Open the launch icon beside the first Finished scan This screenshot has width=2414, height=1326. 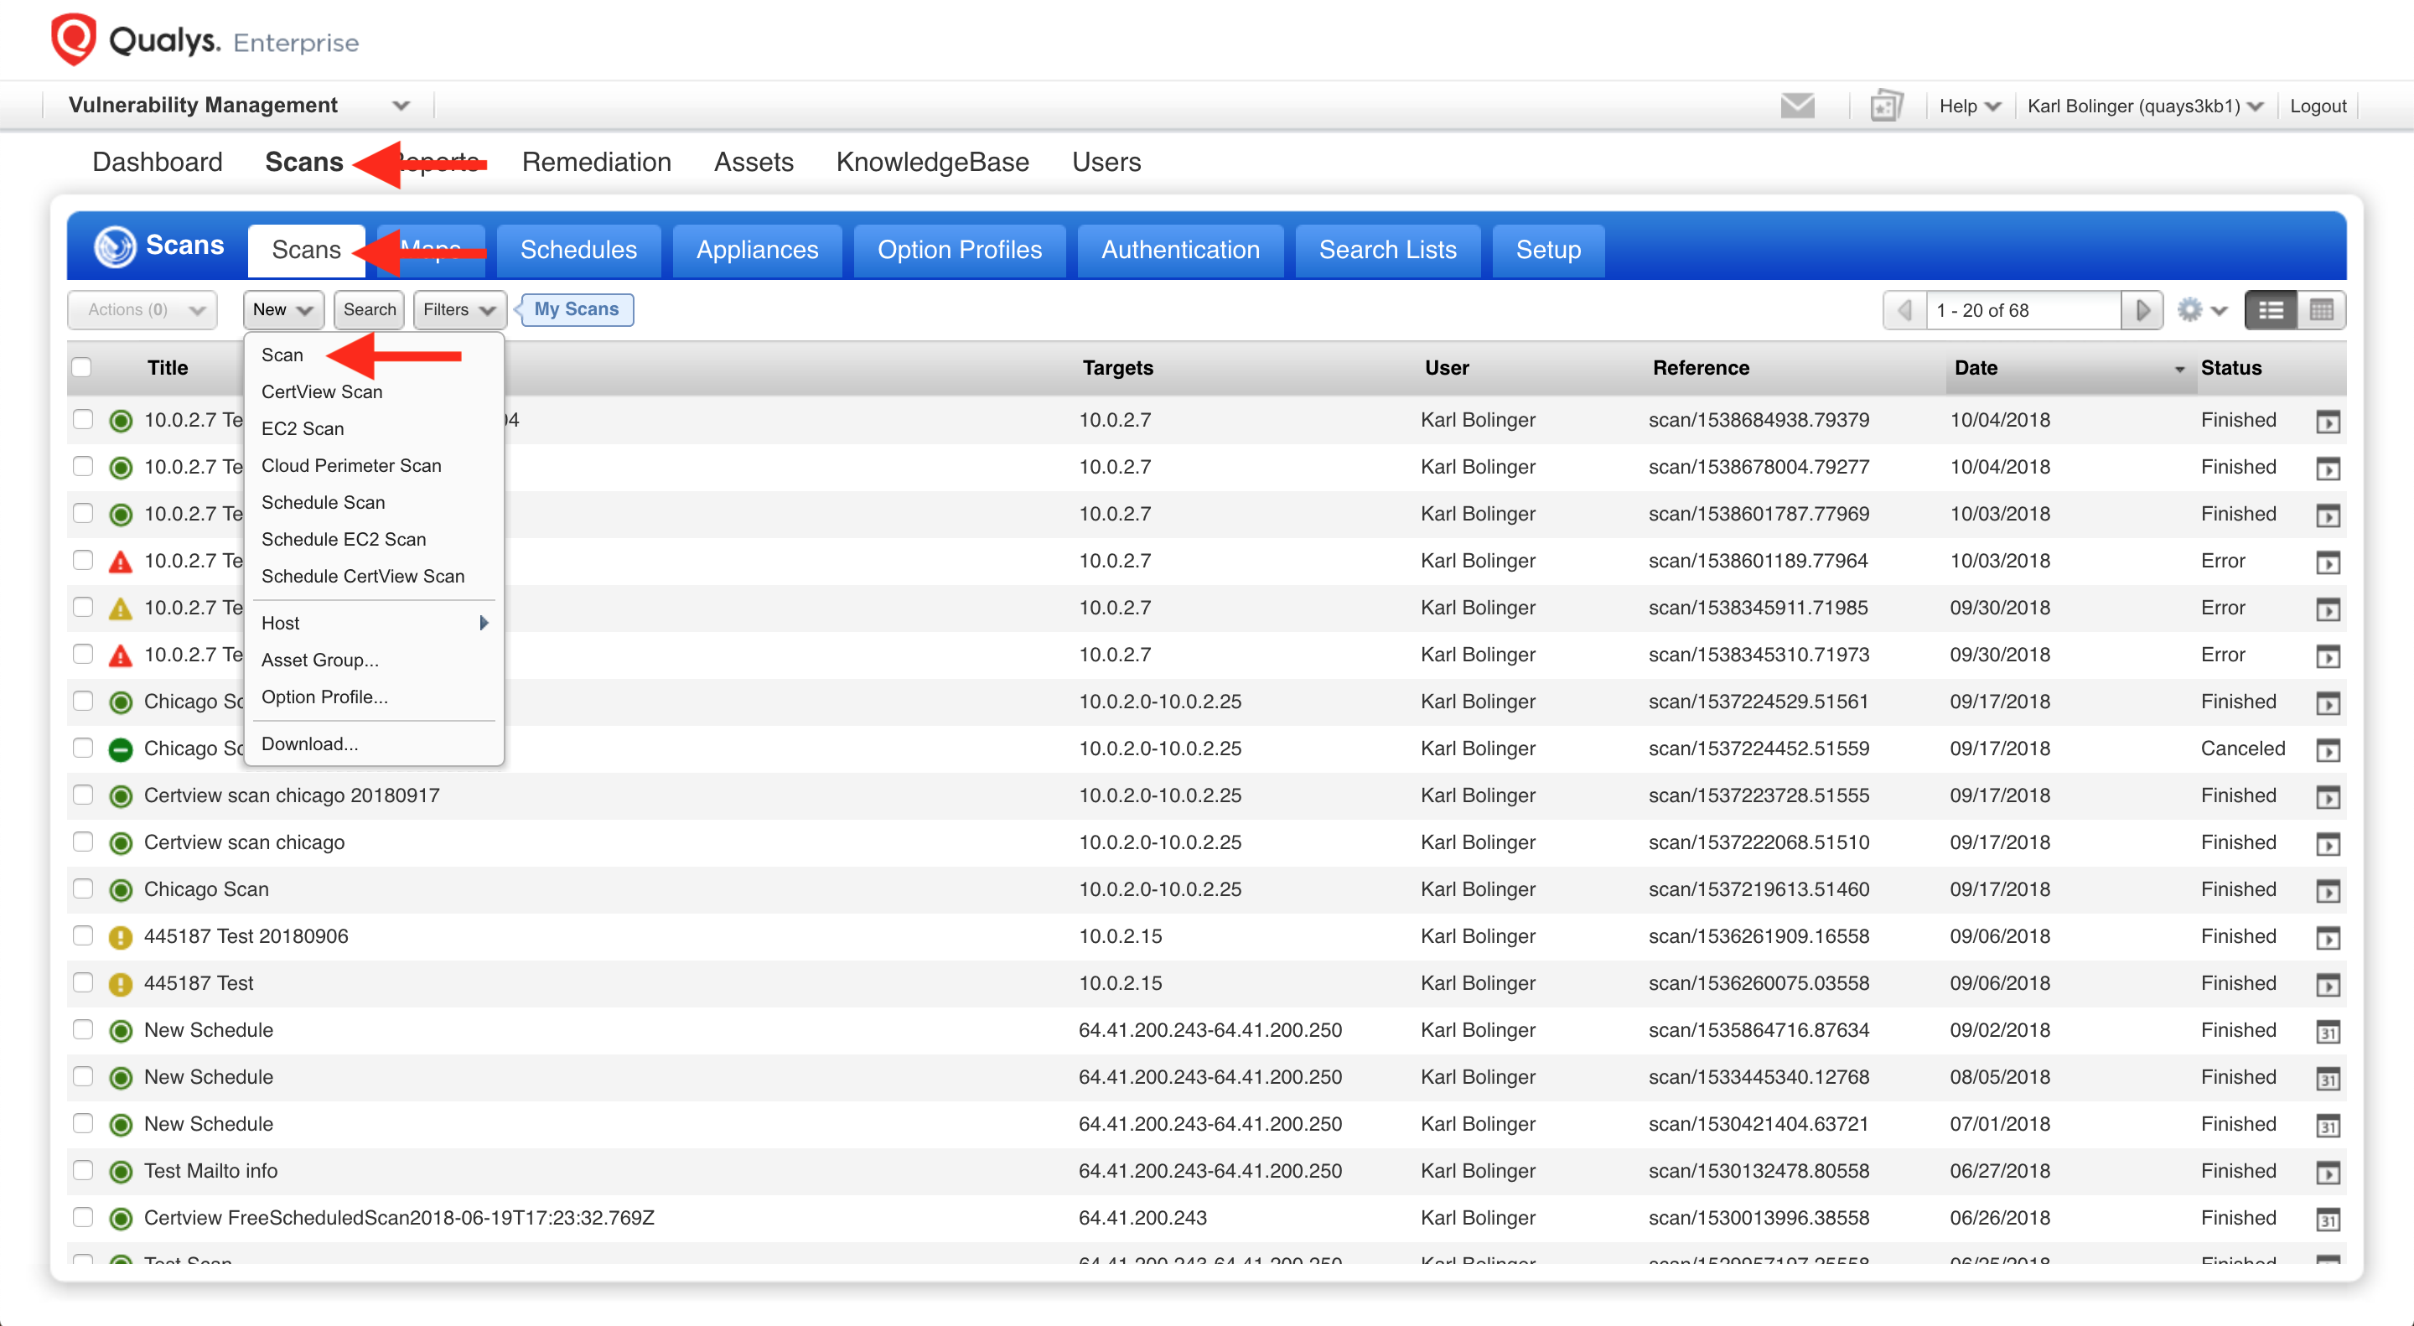click(2329, 421)
